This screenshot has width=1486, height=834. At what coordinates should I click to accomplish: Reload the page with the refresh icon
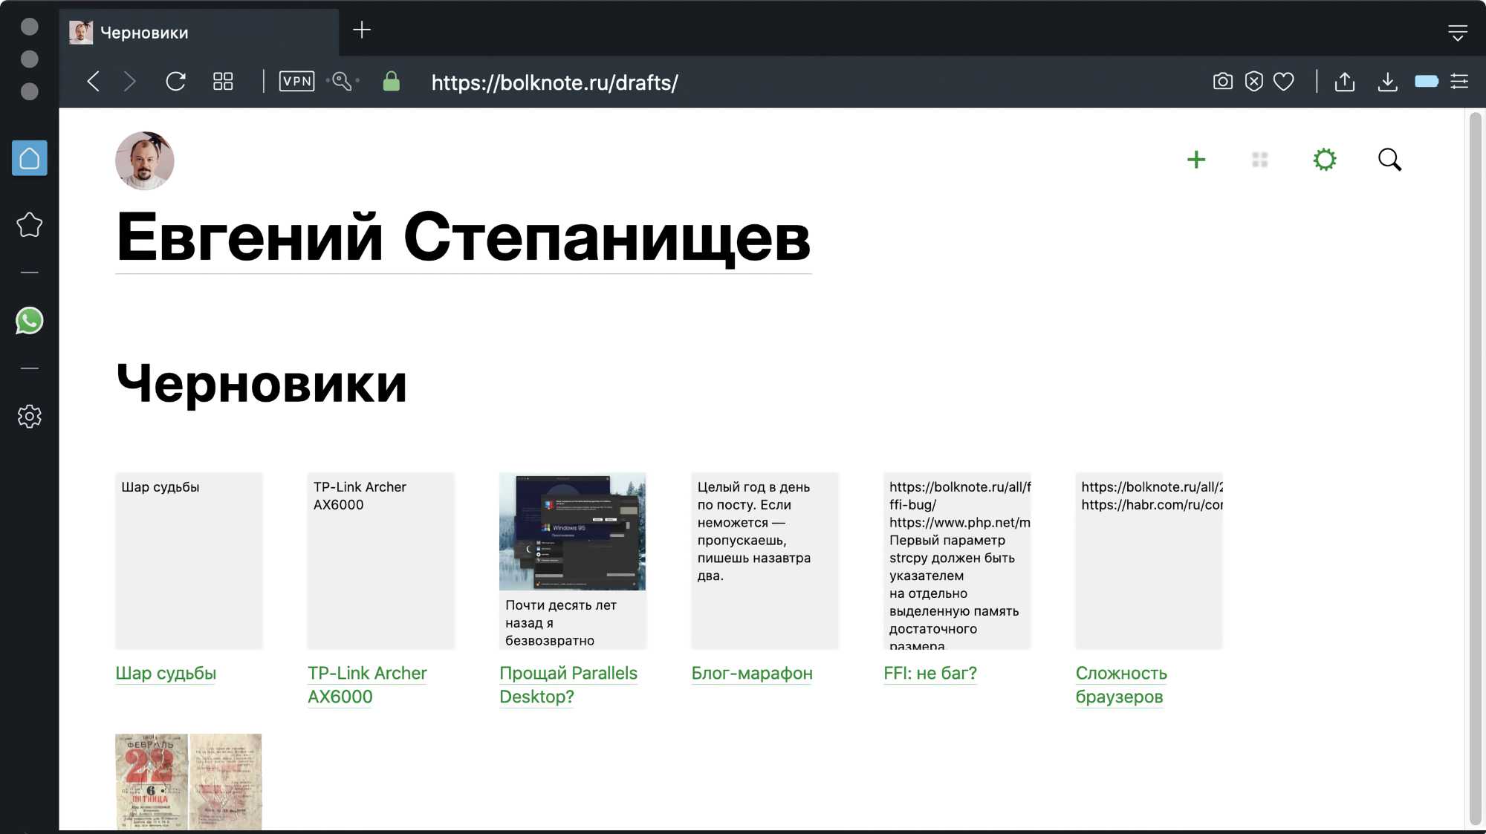click(x=175, y=81)
